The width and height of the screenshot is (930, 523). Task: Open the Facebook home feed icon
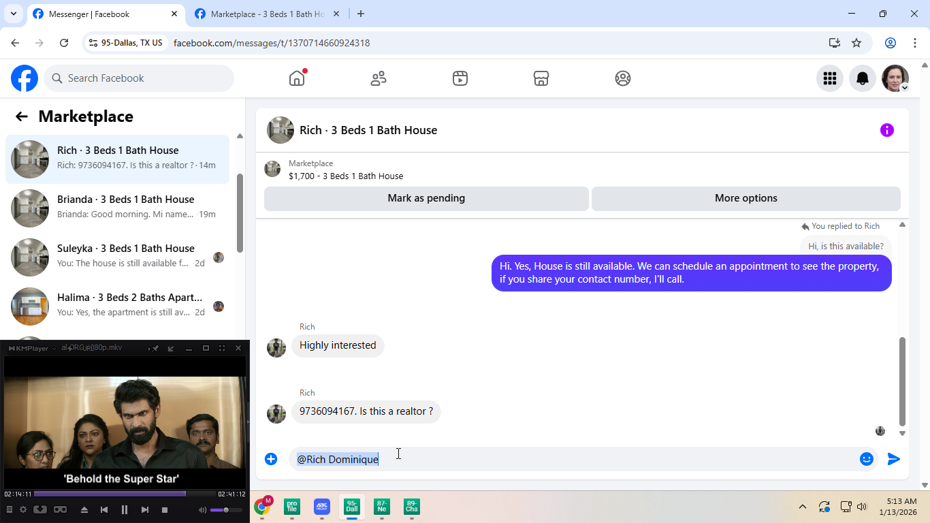point(297,78)
